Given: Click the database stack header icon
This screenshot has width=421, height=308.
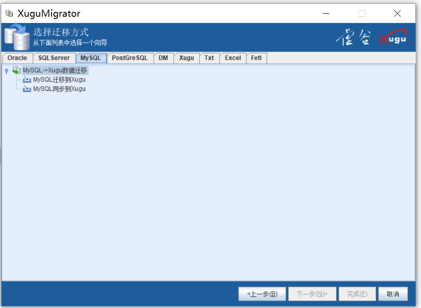Looking at the screenshot, I should [17, 37].
